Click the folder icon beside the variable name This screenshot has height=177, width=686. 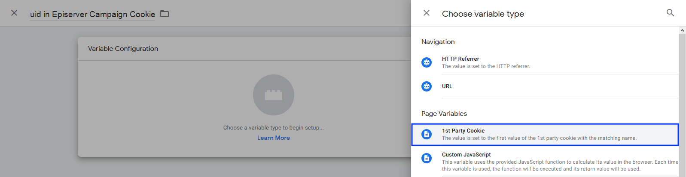pyautogui.click(x=165, y=14)
